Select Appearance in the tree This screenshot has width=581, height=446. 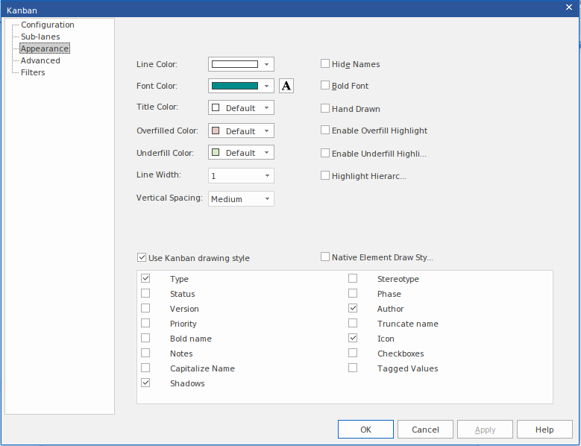45,48
